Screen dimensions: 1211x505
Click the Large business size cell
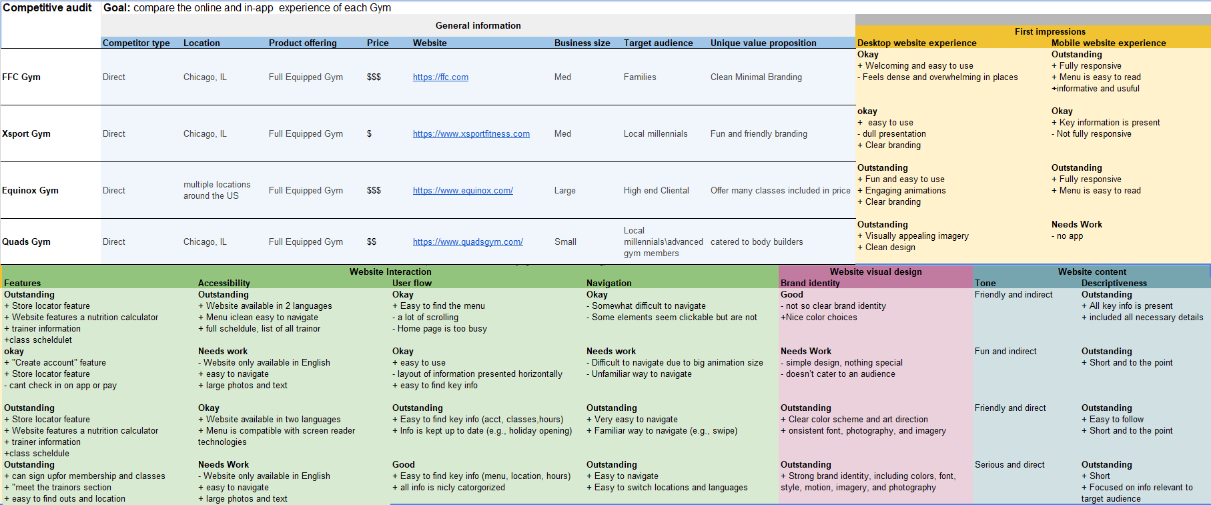point(564,190)
